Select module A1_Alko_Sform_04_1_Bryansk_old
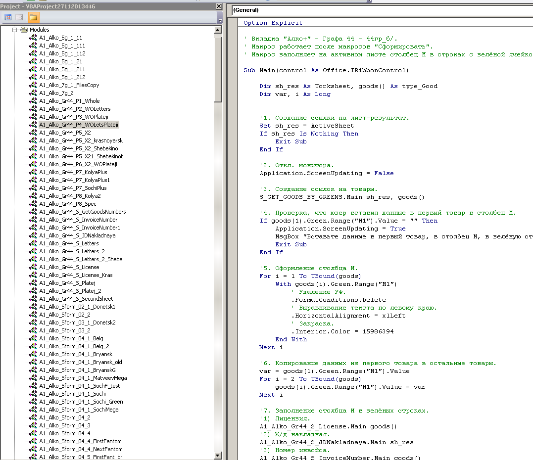Viewport: 533px width, 460px height. 81,362
